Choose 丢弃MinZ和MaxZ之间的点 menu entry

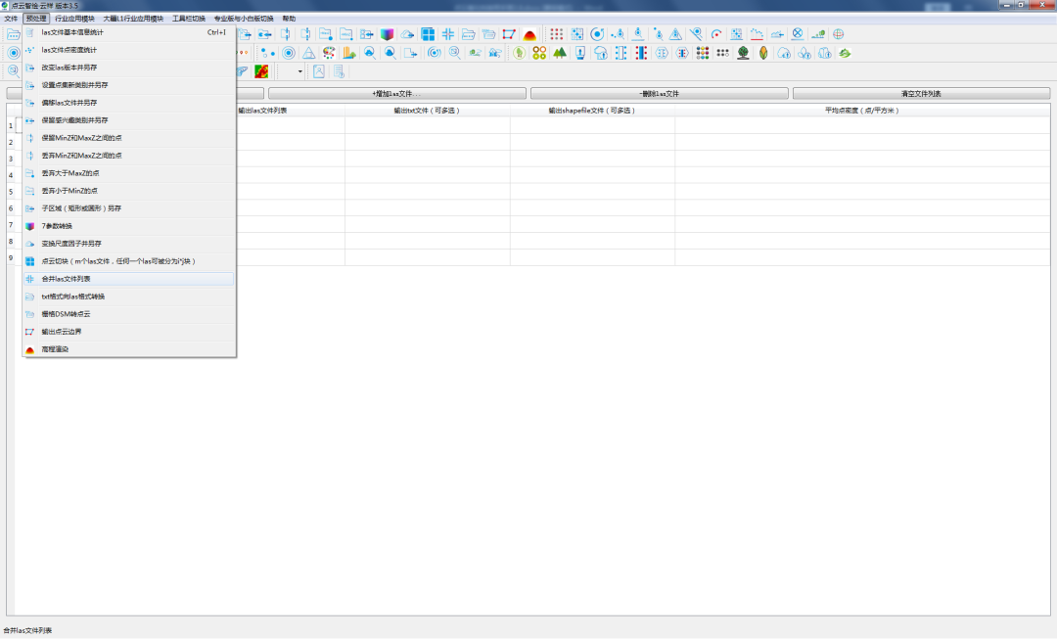(x=129, y=156)
